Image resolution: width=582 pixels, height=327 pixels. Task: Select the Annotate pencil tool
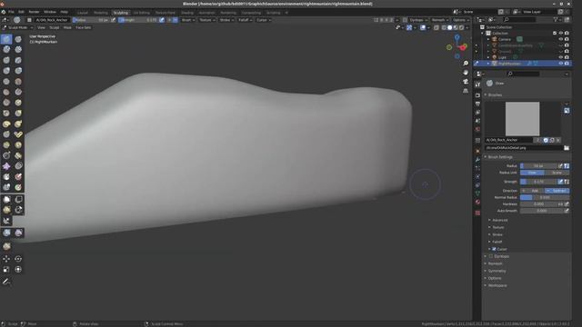[x=6, y=282]
